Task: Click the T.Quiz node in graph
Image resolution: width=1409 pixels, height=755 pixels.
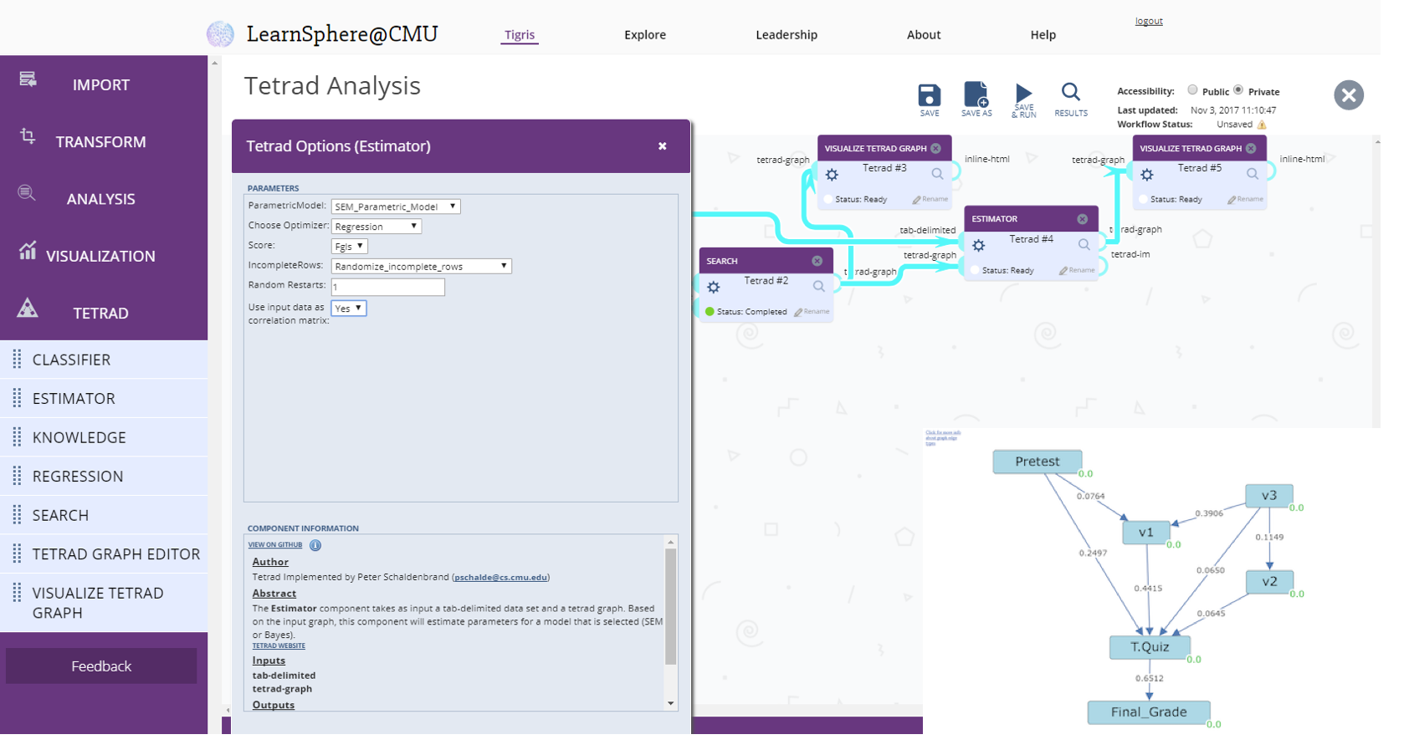Action: pyautogui.click(x=1149, y=647)
